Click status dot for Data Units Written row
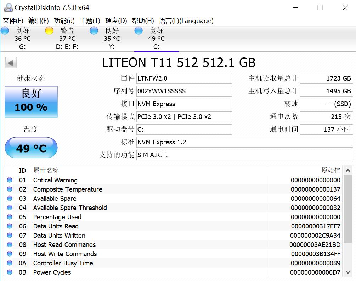This screenshot has width=356, height=281. click(10, 235)
